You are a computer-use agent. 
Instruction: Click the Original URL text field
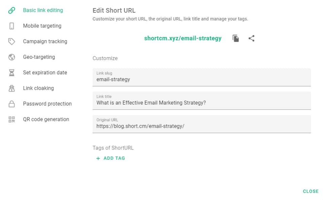202,126
